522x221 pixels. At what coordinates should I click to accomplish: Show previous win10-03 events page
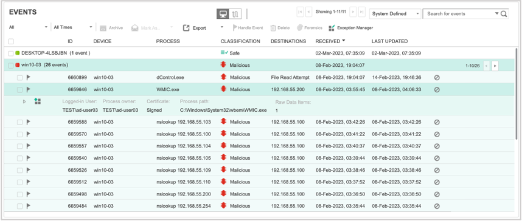click(486, 66)
